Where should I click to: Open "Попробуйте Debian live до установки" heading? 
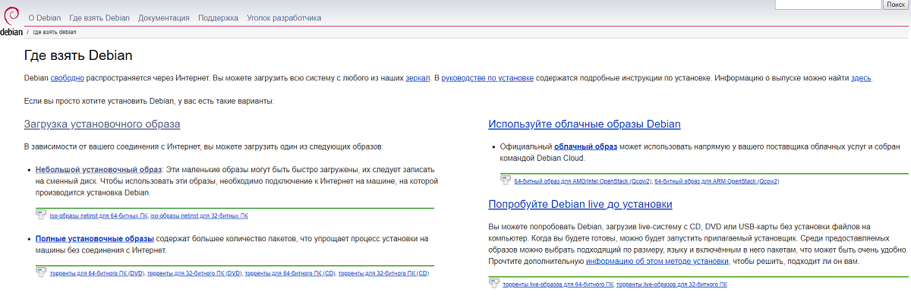coord(580,204)
